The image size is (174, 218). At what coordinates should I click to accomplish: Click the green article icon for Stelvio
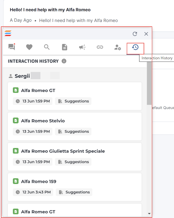point(16,120)
